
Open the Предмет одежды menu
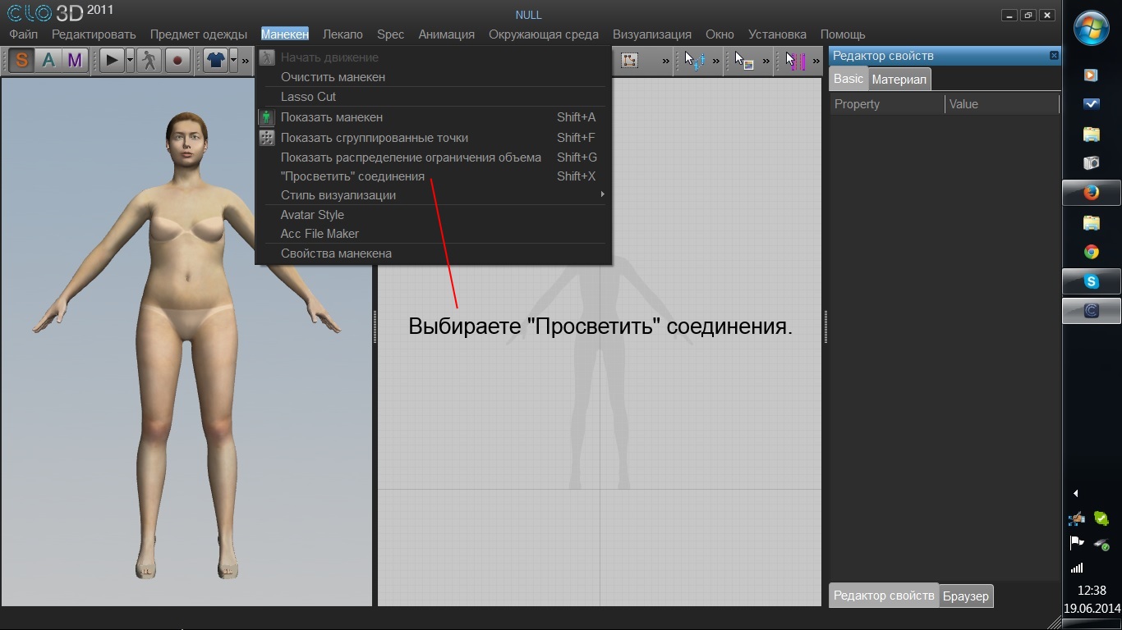pyautogui.click(x=199, y=34)
